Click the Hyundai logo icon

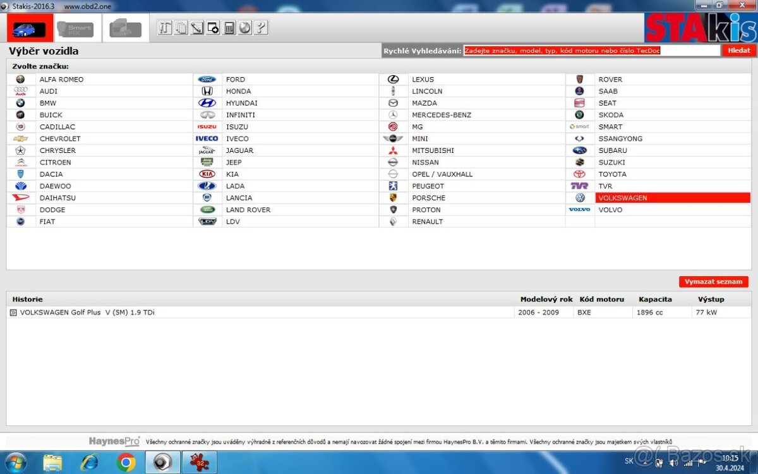coord(207,103)
